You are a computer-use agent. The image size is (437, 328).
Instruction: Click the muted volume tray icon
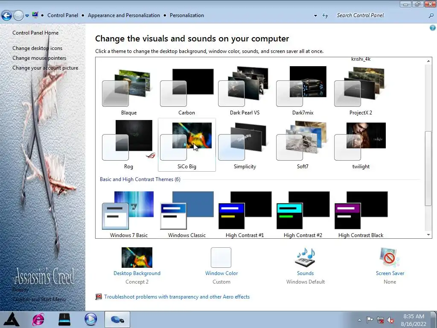[391, 320]
